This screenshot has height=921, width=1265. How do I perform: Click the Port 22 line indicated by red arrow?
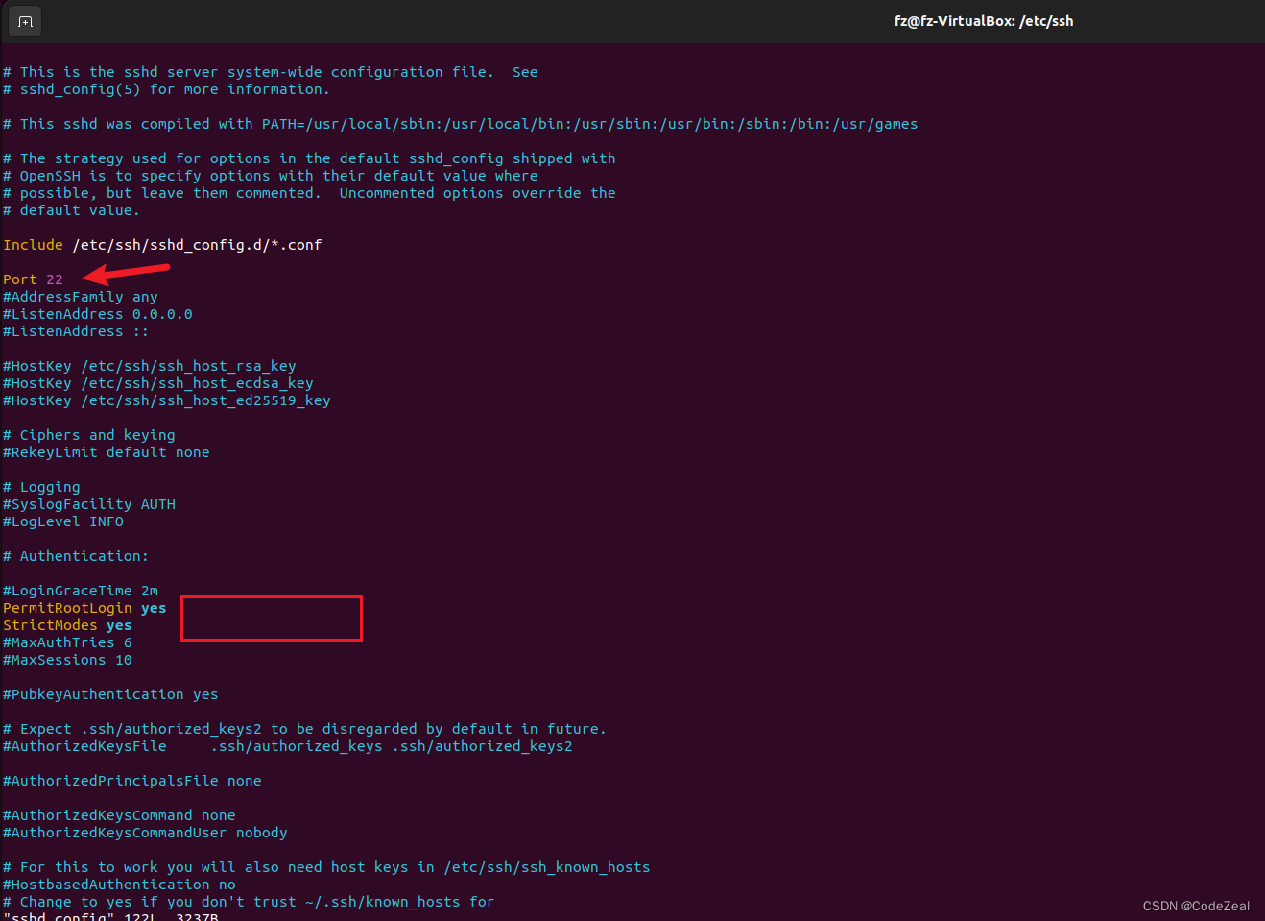pyautogui.click(x=32, y=279)
